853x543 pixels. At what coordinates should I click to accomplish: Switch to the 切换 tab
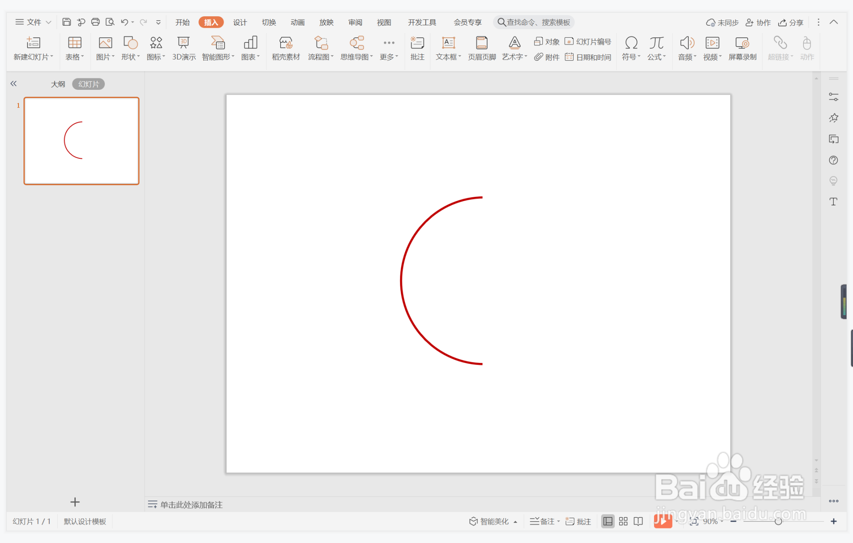click(x=269, y=22)
